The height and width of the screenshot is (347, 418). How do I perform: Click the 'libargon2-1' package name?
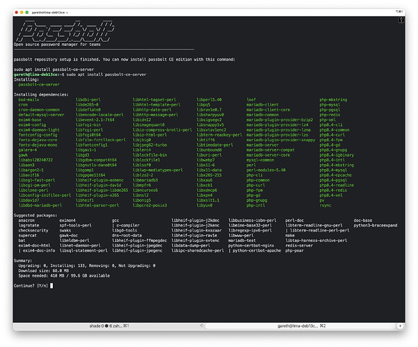[x=31, y=170]
